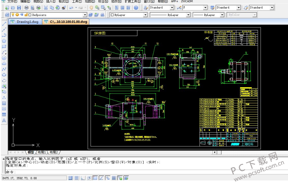Click the Dimension Style icon
Screen dimensions: 288x182
tap(179, 8)
